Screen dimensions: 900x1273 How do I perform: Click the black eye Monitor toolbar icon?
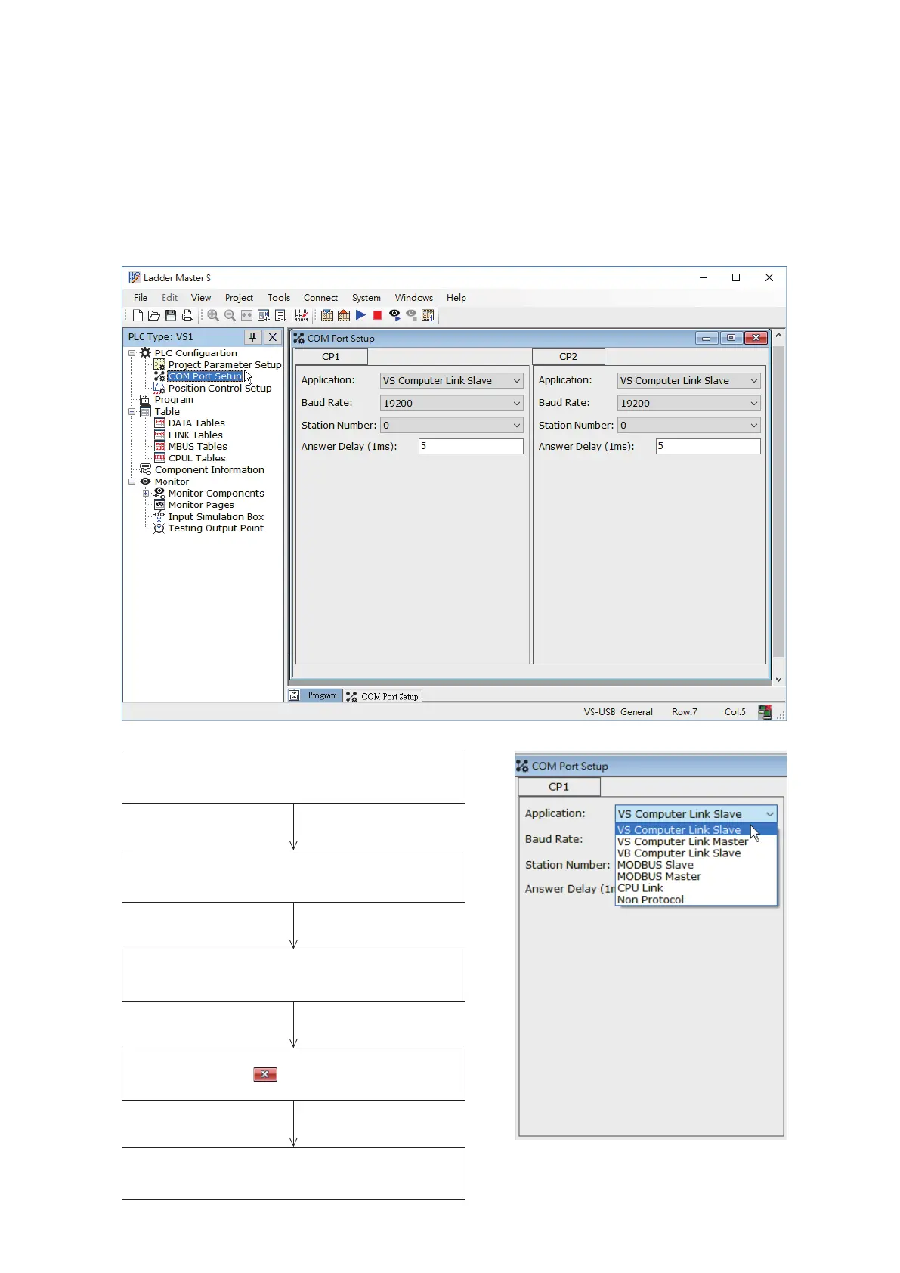click(394, 315)
